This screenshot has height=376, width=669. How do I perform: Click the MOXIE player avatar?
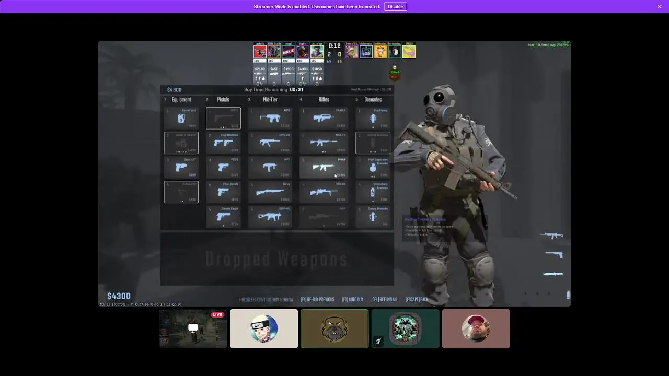coord(289,52)
